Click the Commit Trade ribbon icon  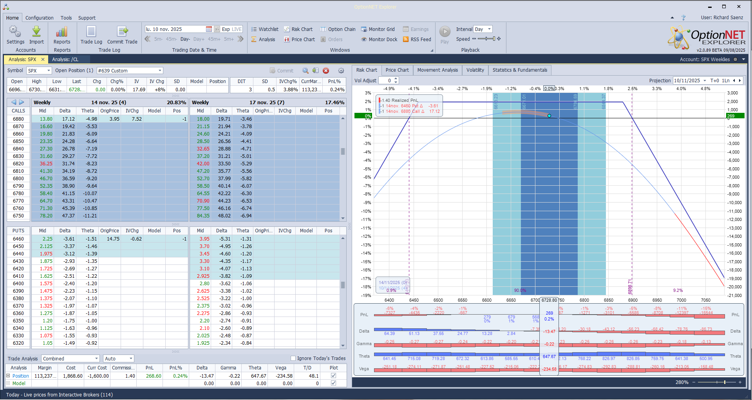tap(123, 31)
